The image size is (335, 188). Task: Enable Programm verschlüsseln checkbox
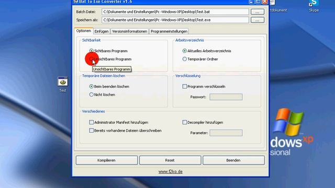tap(185, 86)
